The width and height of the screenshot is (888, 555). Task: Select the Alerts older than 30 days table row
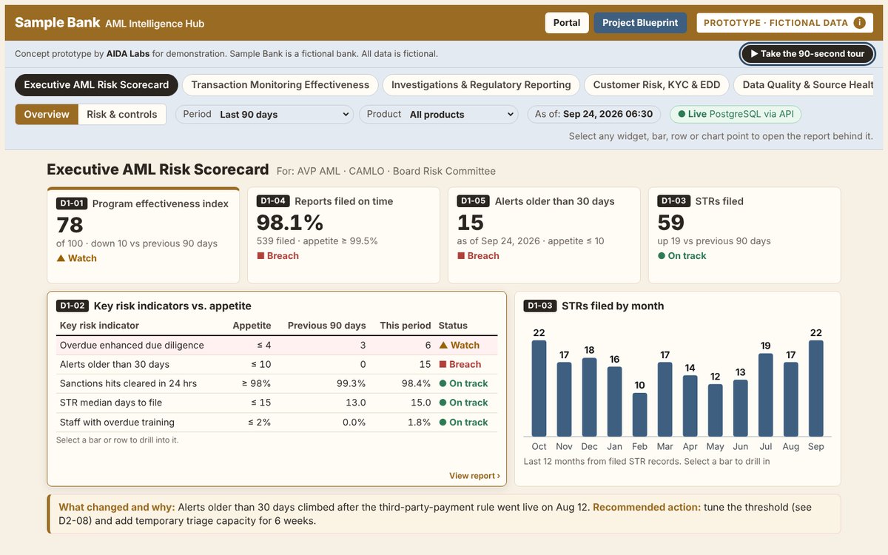(x=277, y=365)
